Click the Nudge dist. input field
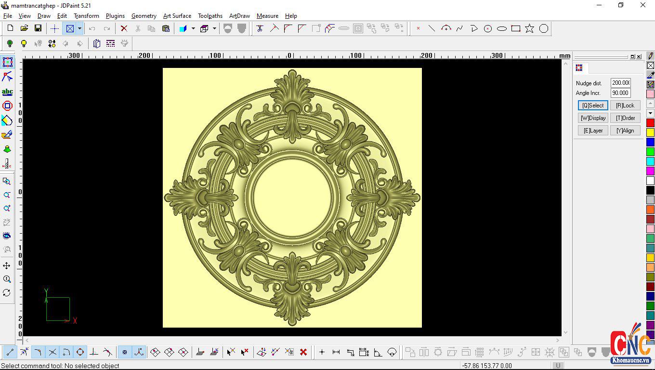This screenshot has height=370, width=655. tap(620, 83)
